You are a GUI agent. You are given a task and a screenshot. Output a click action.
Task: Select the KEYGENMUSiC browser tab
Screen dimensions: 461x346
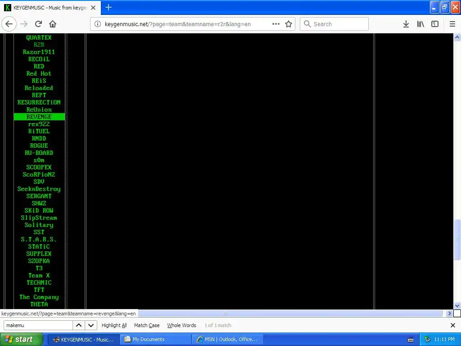point(50,8)
